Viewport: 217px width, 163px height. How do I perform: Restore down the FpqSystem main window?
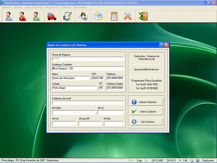click(209, 3)
